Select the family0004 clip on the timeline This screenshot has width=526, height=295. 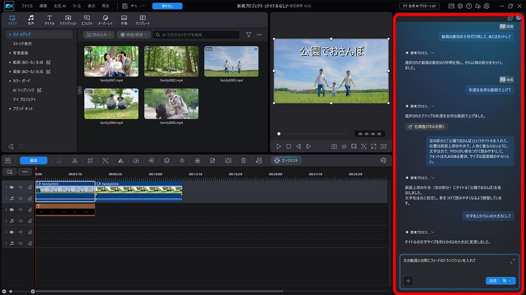point(139,191)
